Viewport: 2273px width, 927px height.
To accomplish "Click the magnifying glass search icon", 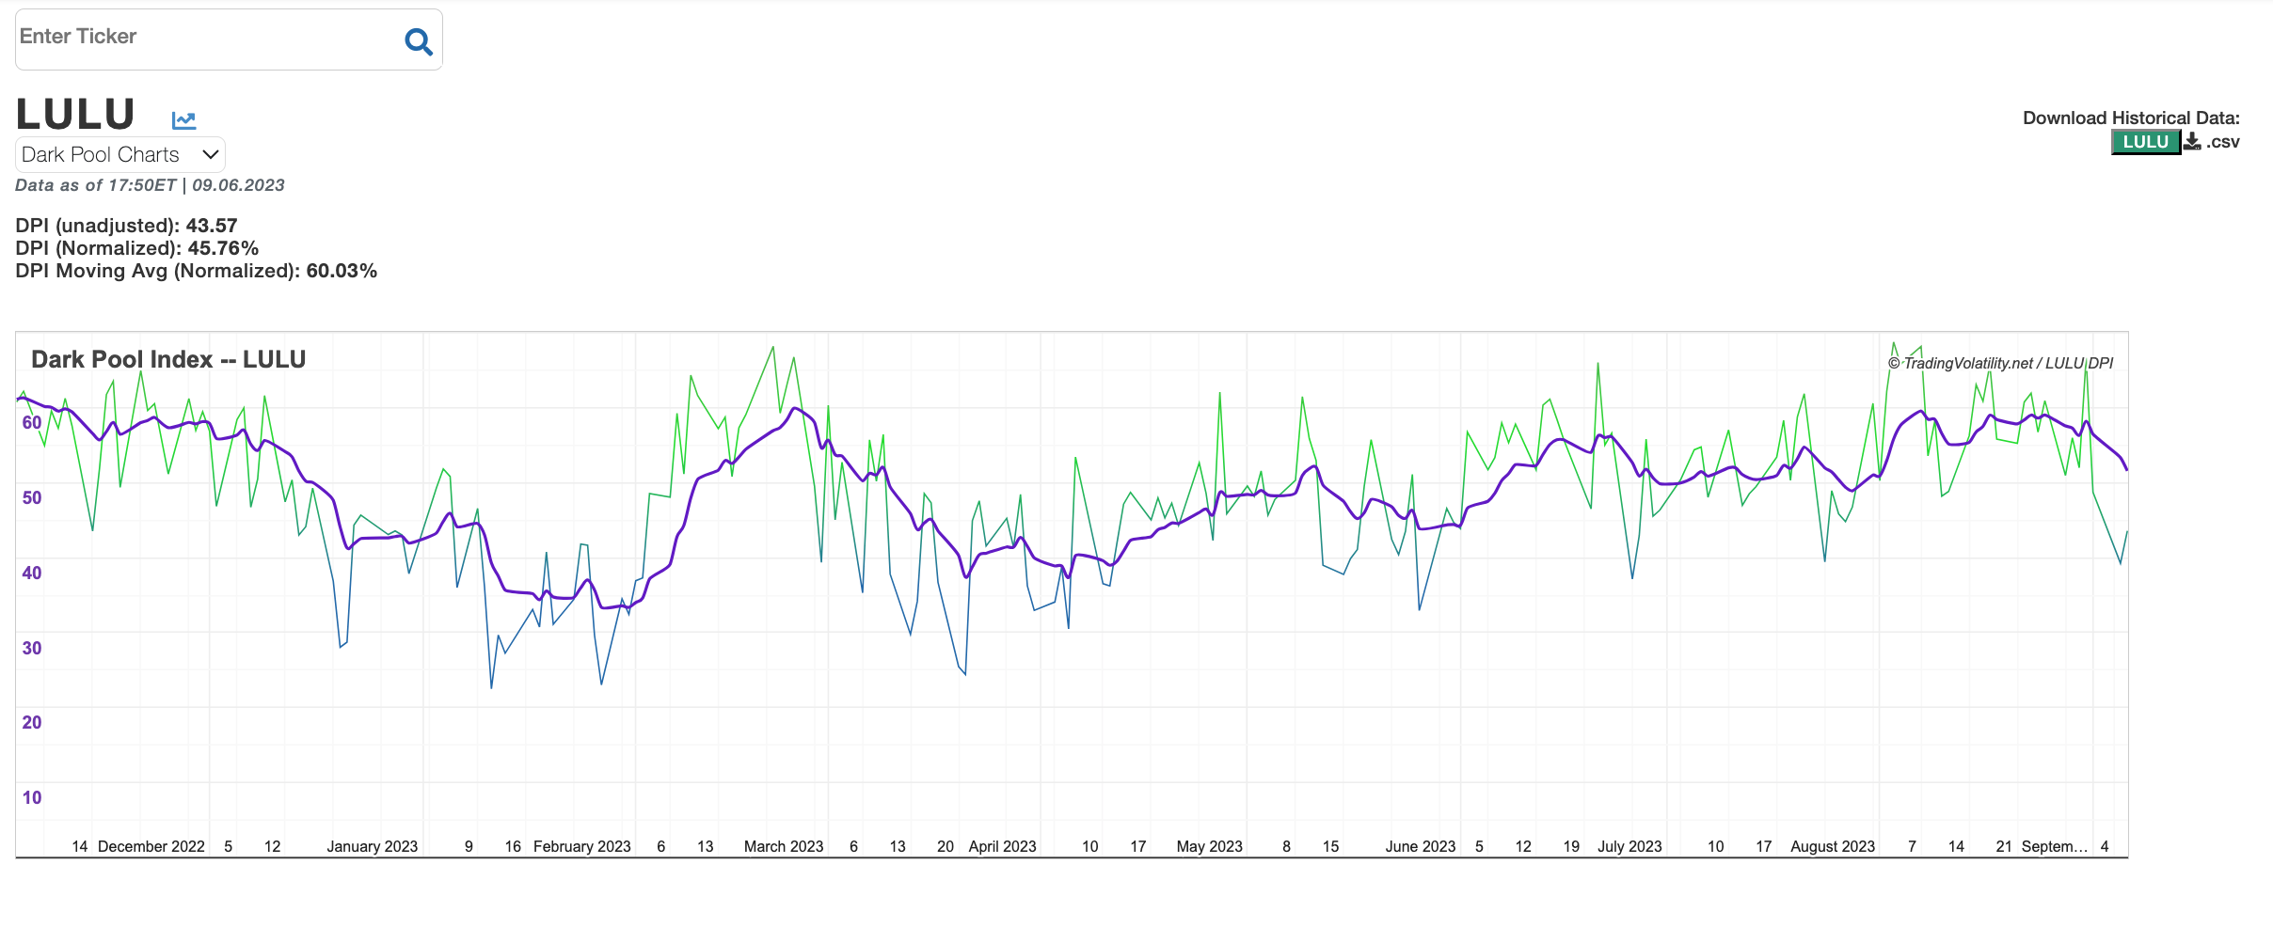I will (419, 41).
